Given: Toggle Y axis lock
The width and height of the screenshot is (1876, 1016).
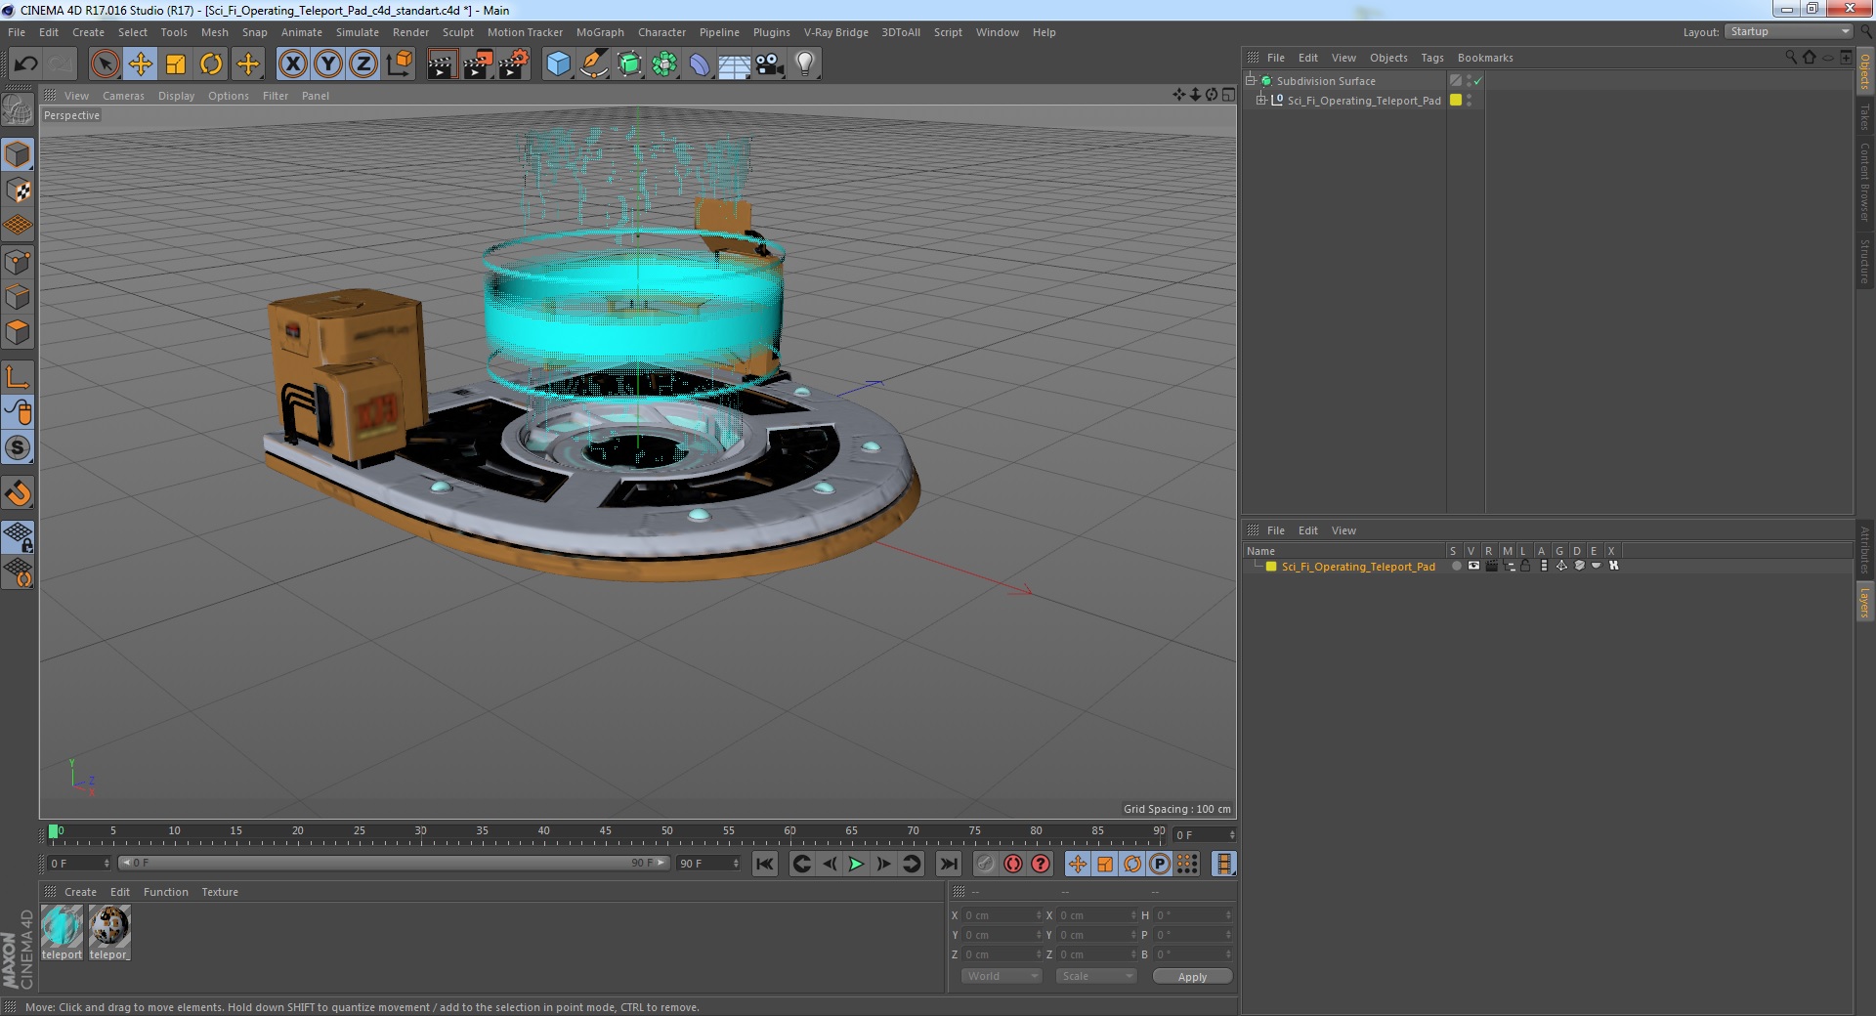Looking at the screenshot, I should point(328,64).
